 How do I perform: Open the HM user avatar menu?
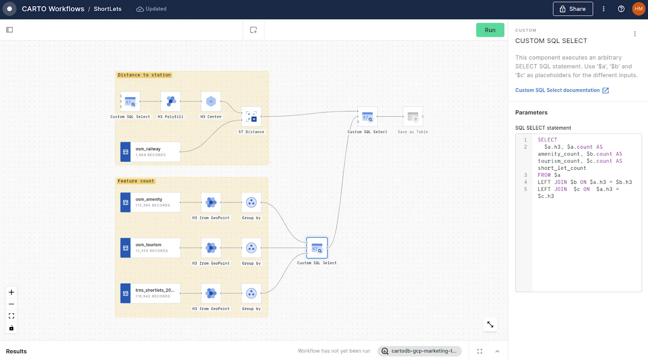[639, 9]
